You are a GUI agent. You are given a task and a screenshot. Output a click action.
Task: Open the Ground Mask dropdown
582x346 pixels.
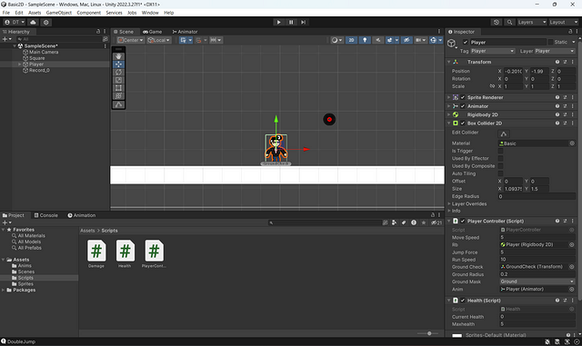(x=537, y=282)
